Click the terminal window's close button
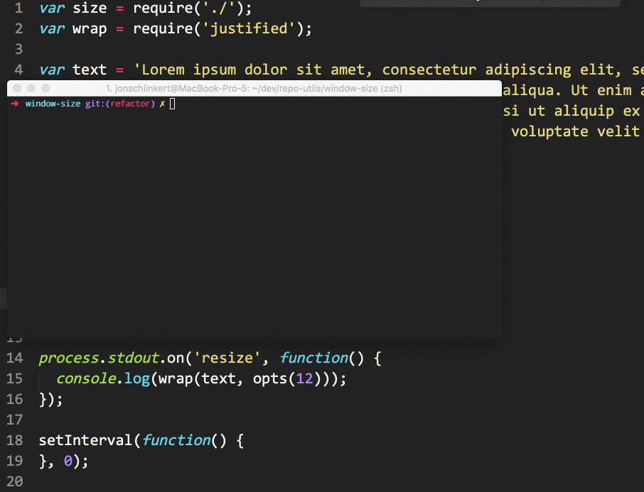Image resolution: width=644 pixels, height=492 pixels. 16,88
